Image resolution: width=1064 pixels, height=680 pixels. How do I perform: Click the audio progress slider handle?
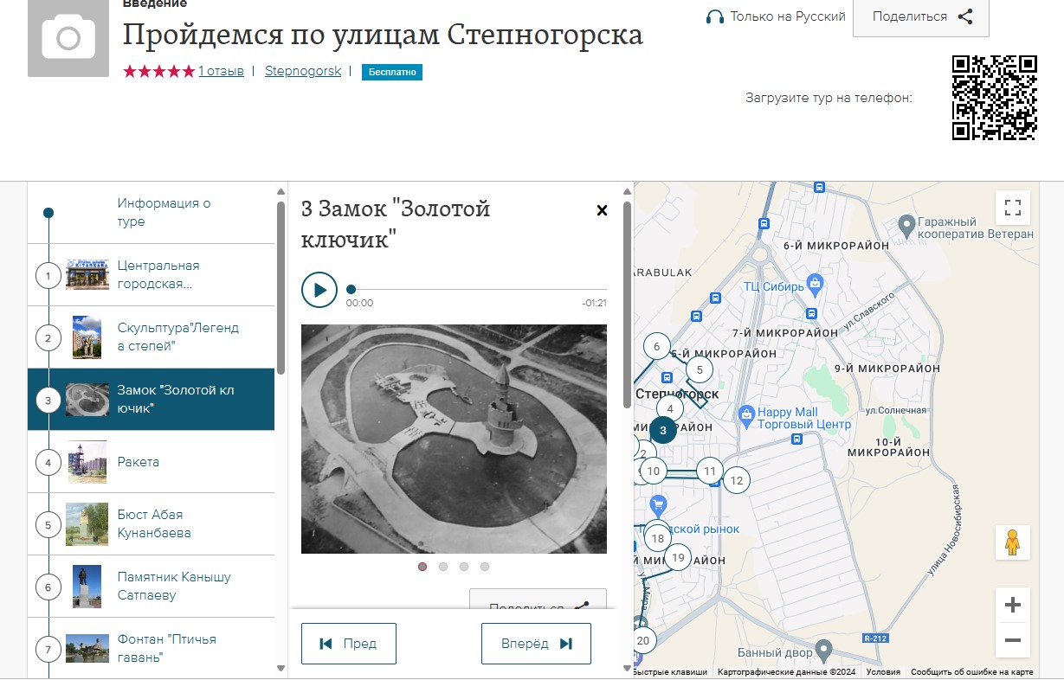pyautogui.click(x=351, y=290)
